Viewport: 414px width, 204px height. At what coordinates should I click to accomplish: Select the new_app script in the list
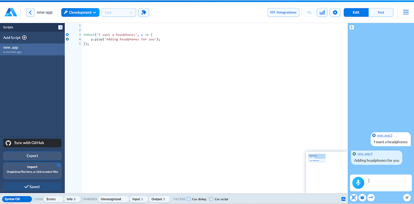click(32, 49)
